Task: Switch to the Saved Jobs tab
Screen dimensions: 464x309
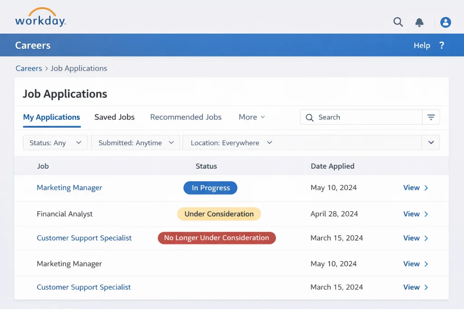Action: [x=114, y=117]
